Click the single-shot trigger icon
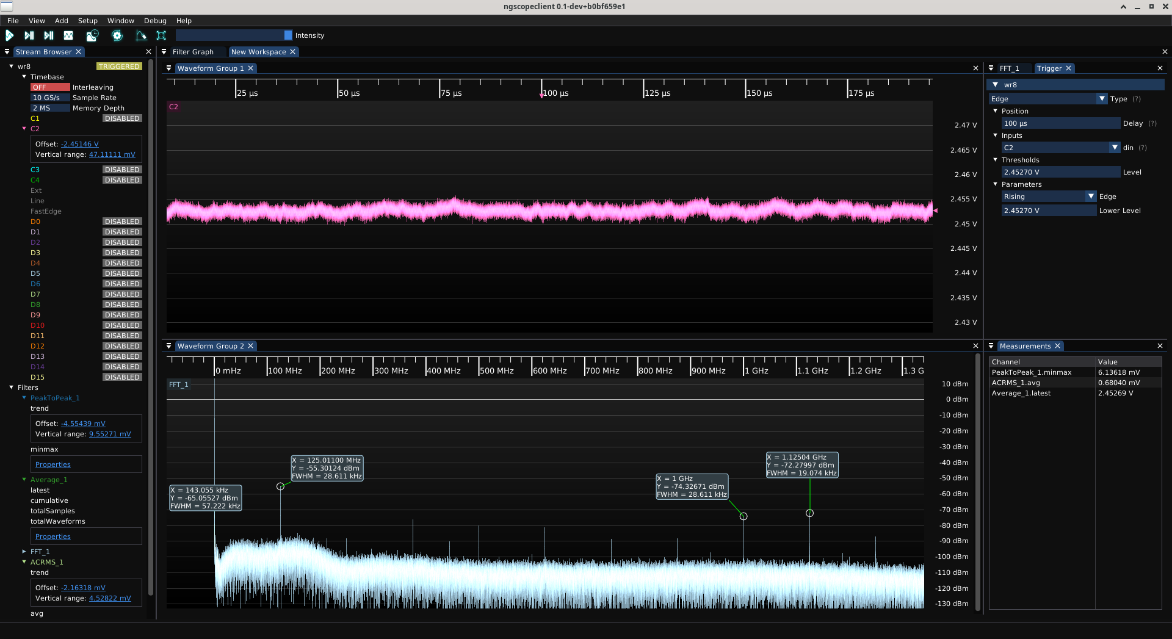Image resolution: width=1172 pixels, height=639 pixels. click(x=29, y=35)
